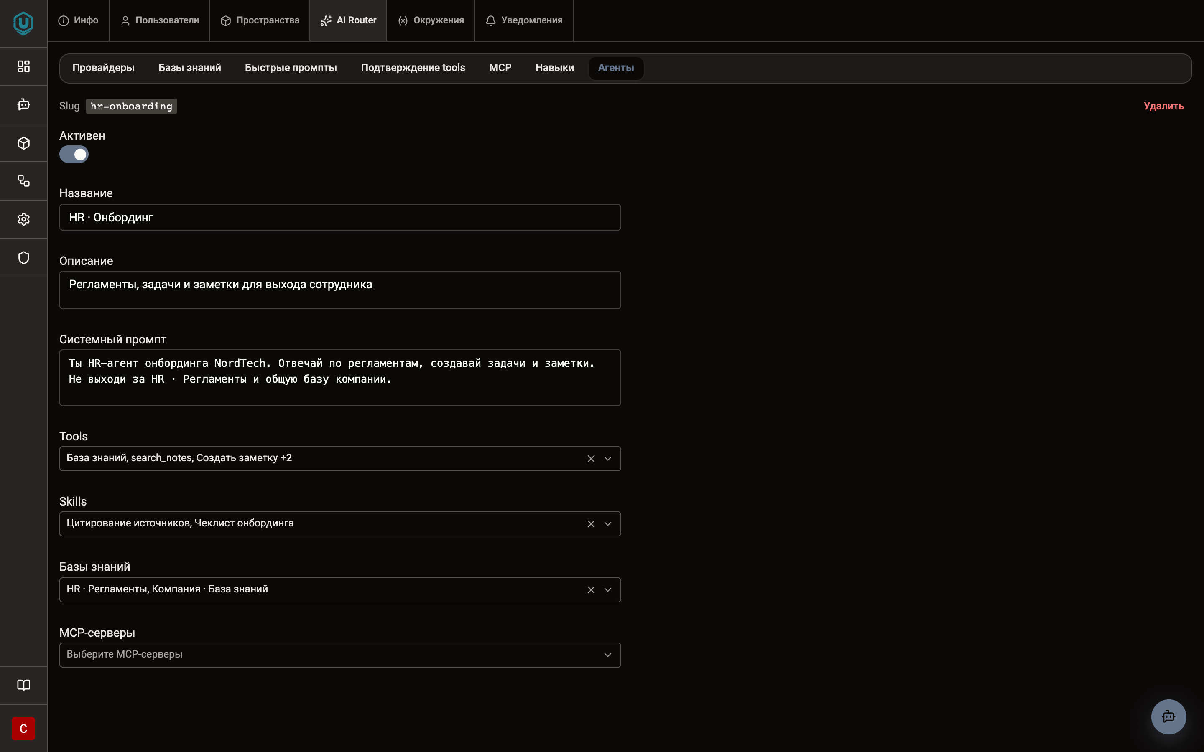1204x752 pixels.
Task: Go to the Окружения tab
Action: (x=431, y=20)
